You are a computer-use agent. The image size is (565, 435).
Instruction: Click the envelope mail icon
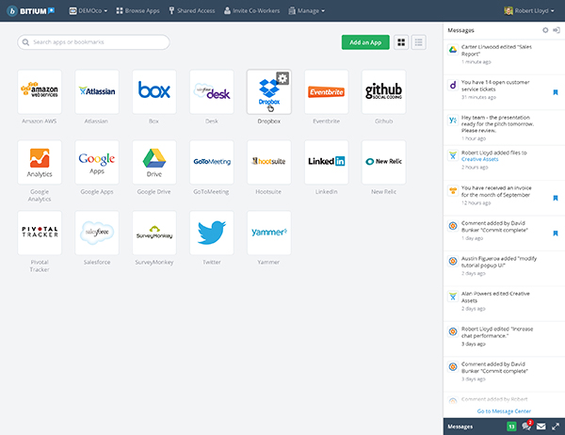click(x=541, y=427)
